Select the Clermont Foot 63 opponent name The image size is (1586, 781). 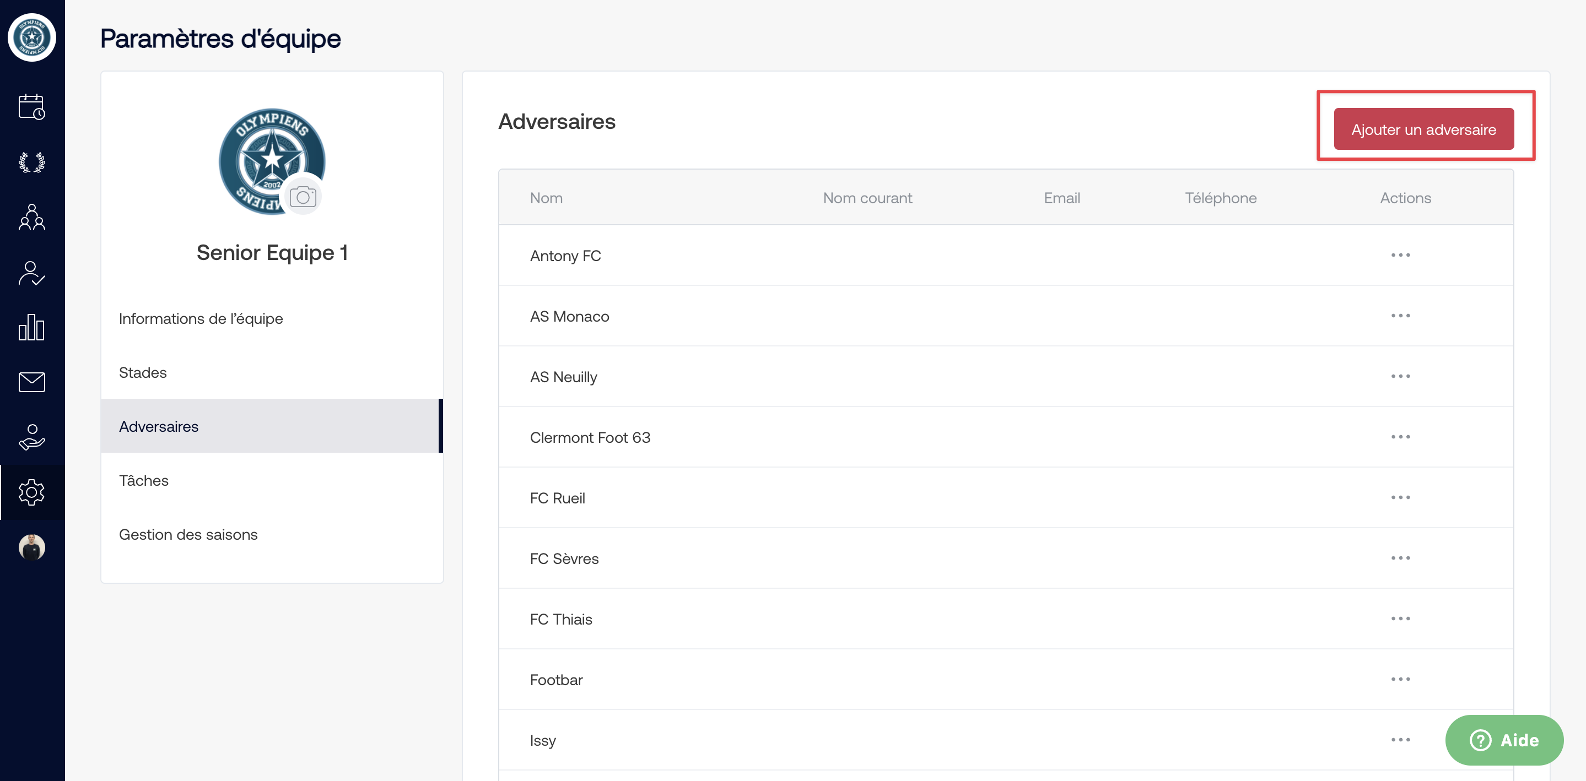590,437
